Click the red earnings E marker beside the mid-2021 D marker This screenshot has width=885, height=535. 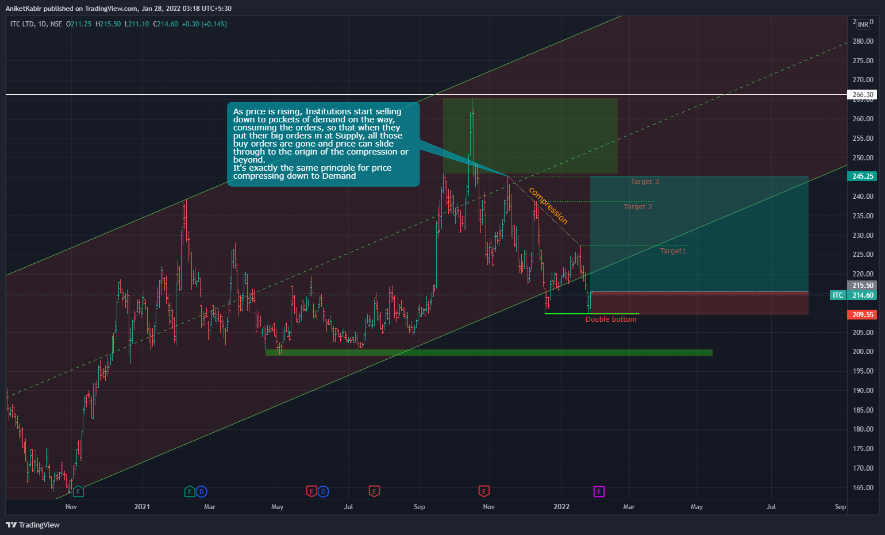coord(311,491)
